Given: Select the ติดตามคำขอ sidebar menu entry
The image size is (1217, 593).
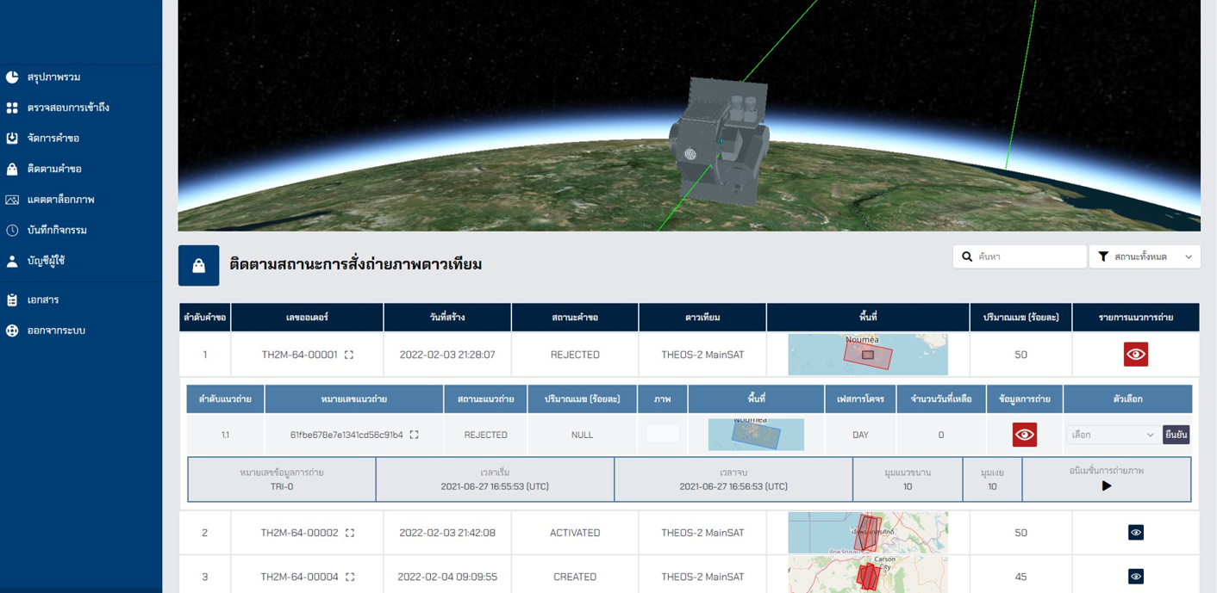Looking at the screenshot, I should click(x=11, y=169).
